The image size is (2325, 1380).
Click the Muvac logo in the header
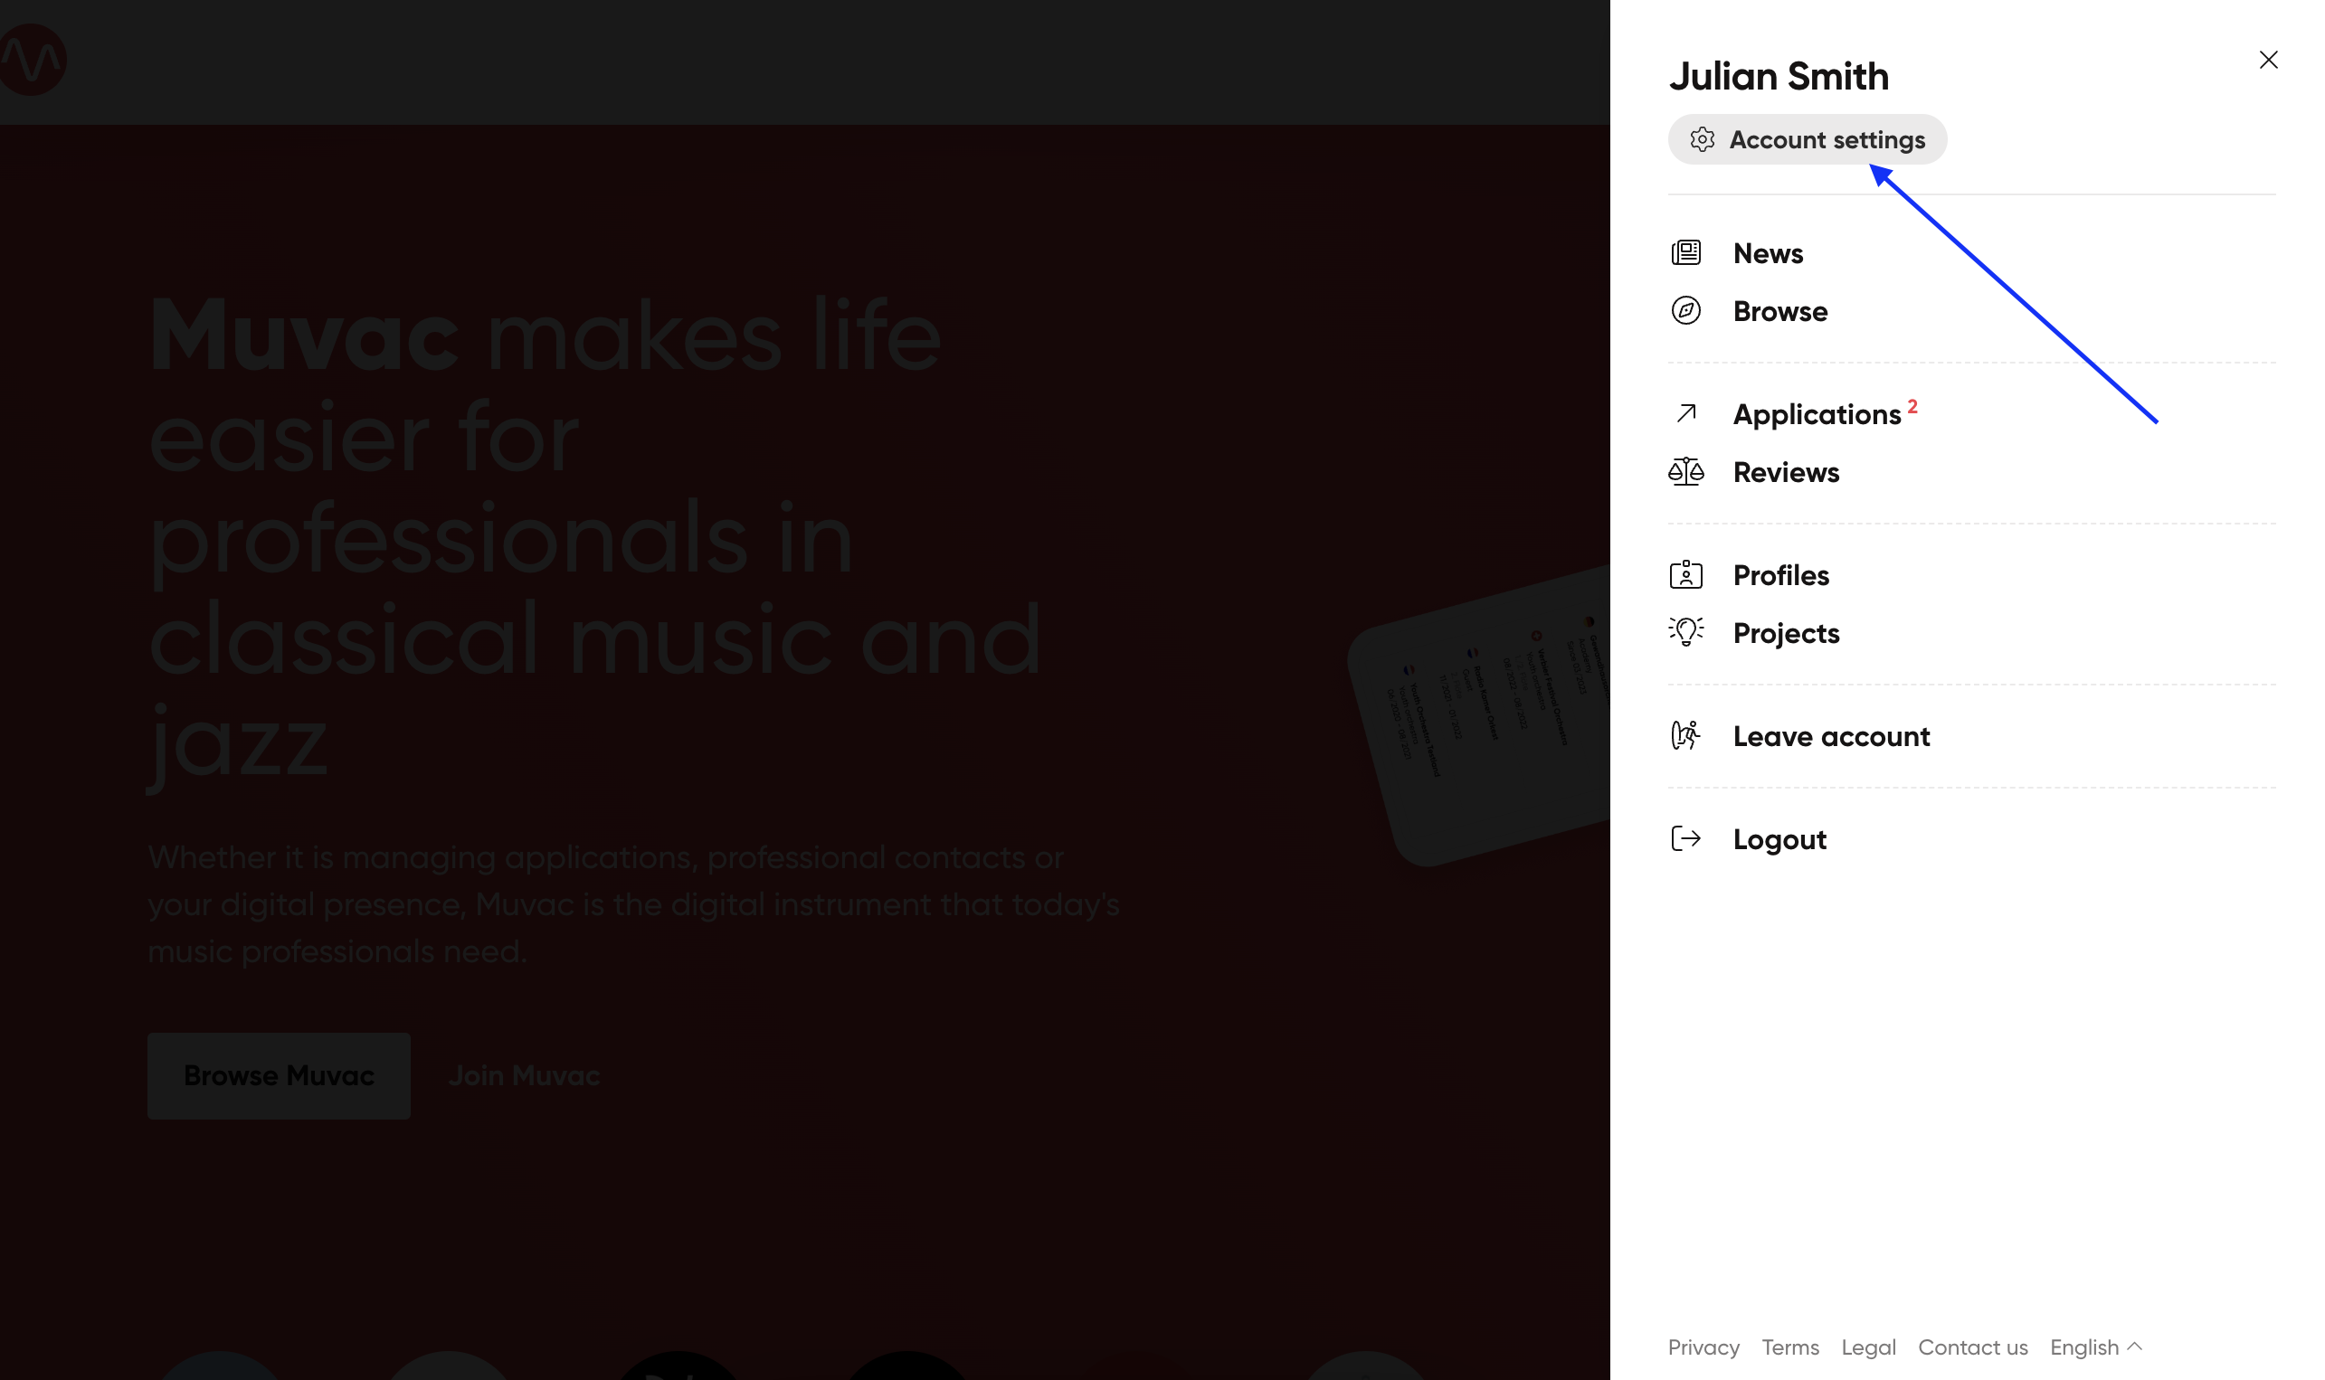click(33, 61)
